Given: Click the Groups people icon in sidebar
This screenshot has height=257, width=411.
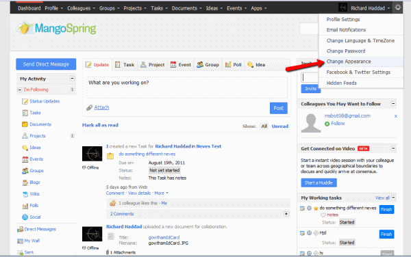Looking at the screenshot, I should tap(25, 171).
